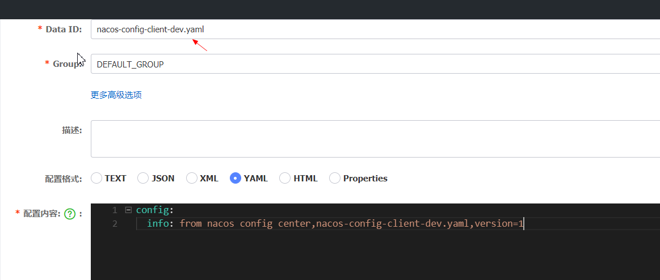The image size is (660, 280).
Task: Click the 'config:' text on line 1
Action: (155, 210)
